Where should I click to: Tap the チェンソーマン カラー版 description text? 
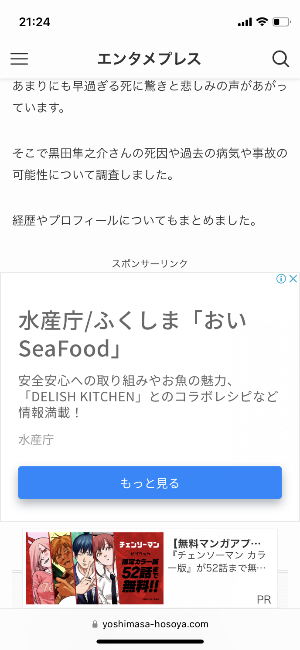point(219,562)
